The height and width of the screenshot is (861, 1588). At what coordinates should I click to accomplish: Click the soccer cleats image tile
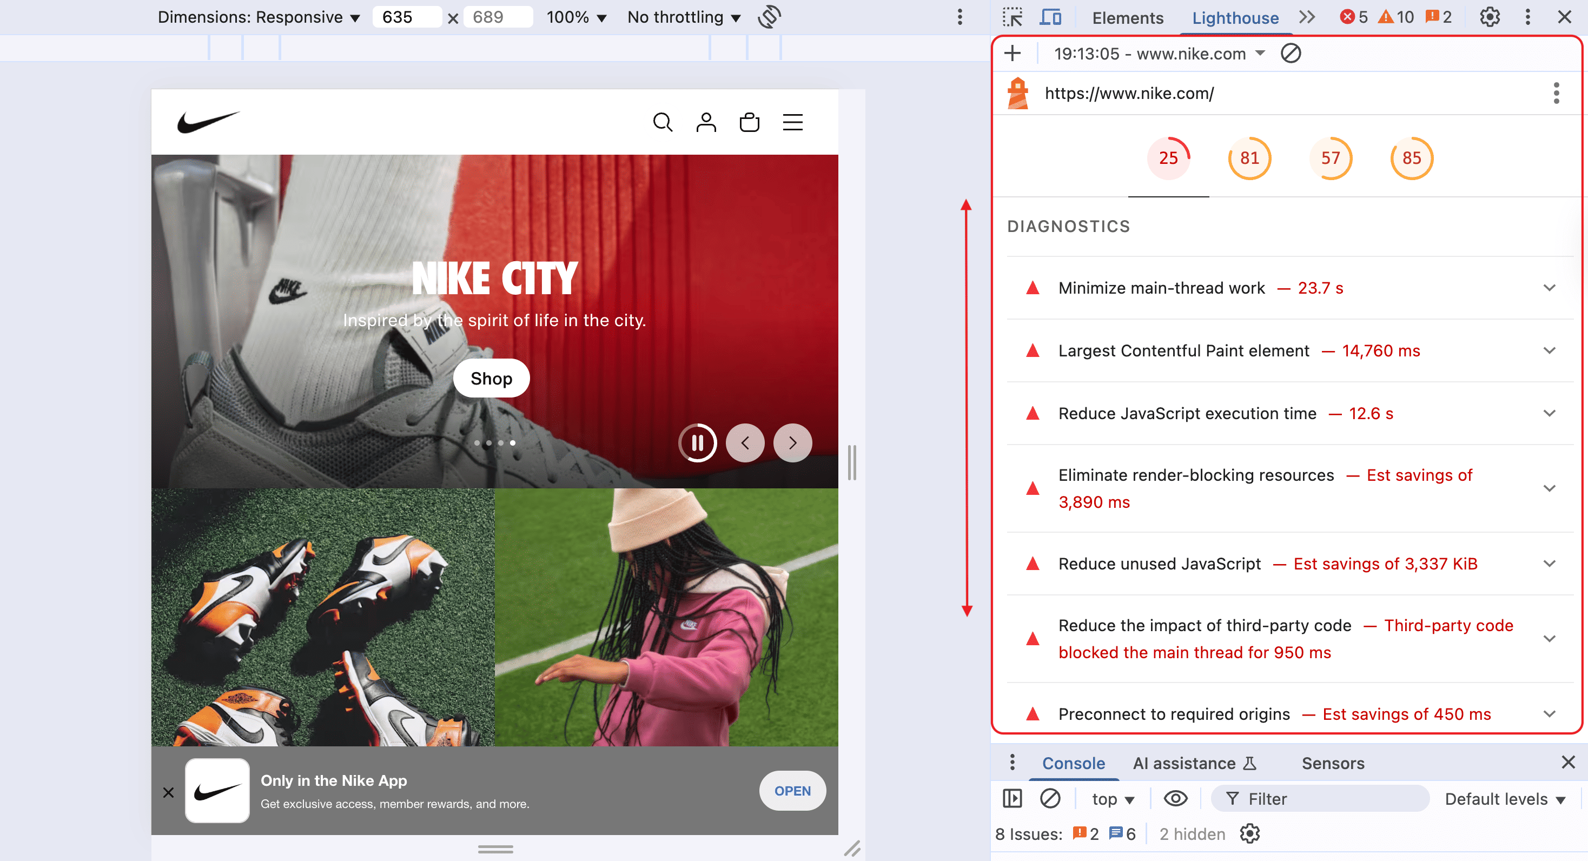[323, 617]
